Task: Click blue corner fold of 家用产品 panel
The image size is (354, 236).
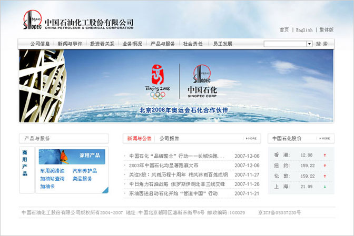Action: (x=105, y=190)
